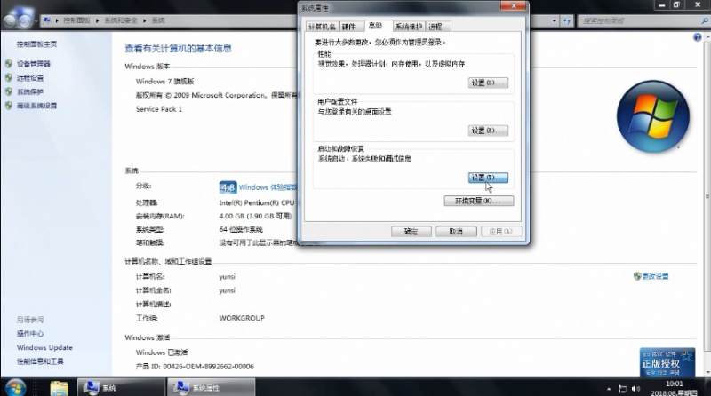Click 控制面板 in address breadcrumb
The image size is (711, 396).
[x=76, y=20]
